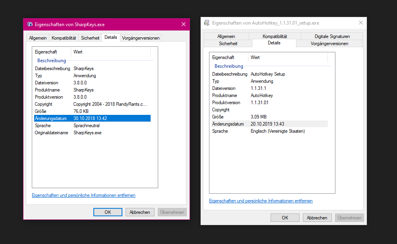The height and width of the screenshot is (244, 397).
Task: Click Übernehmen in the SharpKeys properties window
Action: pos(172,212)
